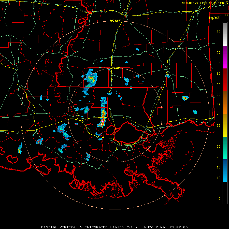The image size is (229, 229).
Task: Pick the yellow segment of the color bar
Action: (x=225, y=125)
